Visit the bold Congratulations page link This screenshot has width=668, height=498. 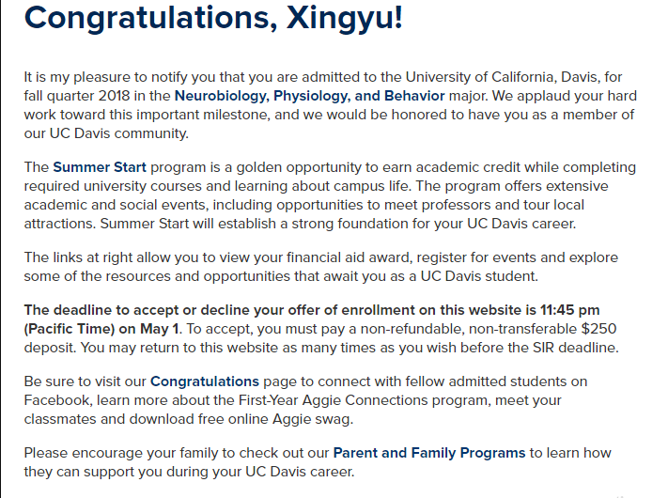[204, 381]
